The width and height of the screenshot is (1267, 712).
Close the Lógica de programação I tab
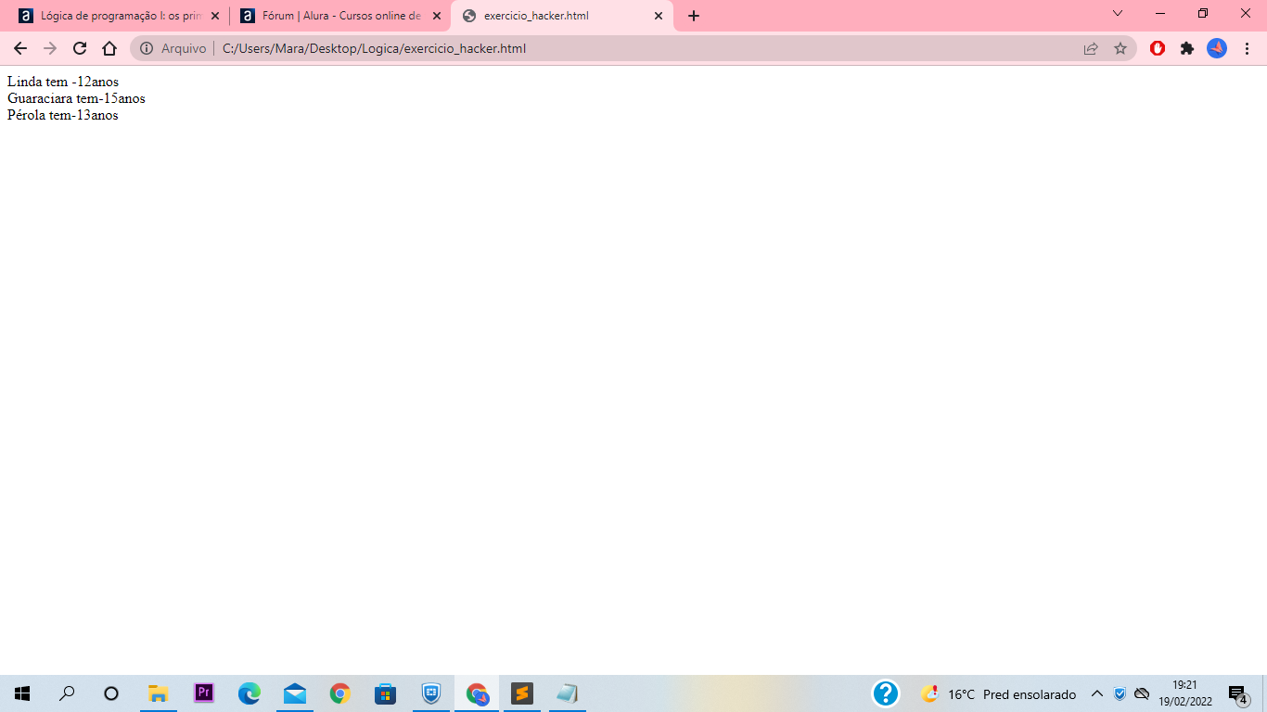215,16
